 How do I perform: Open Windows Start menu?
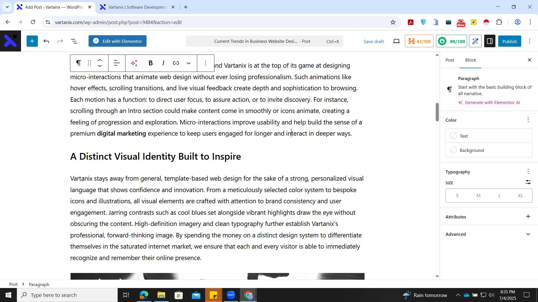(8, 295)
